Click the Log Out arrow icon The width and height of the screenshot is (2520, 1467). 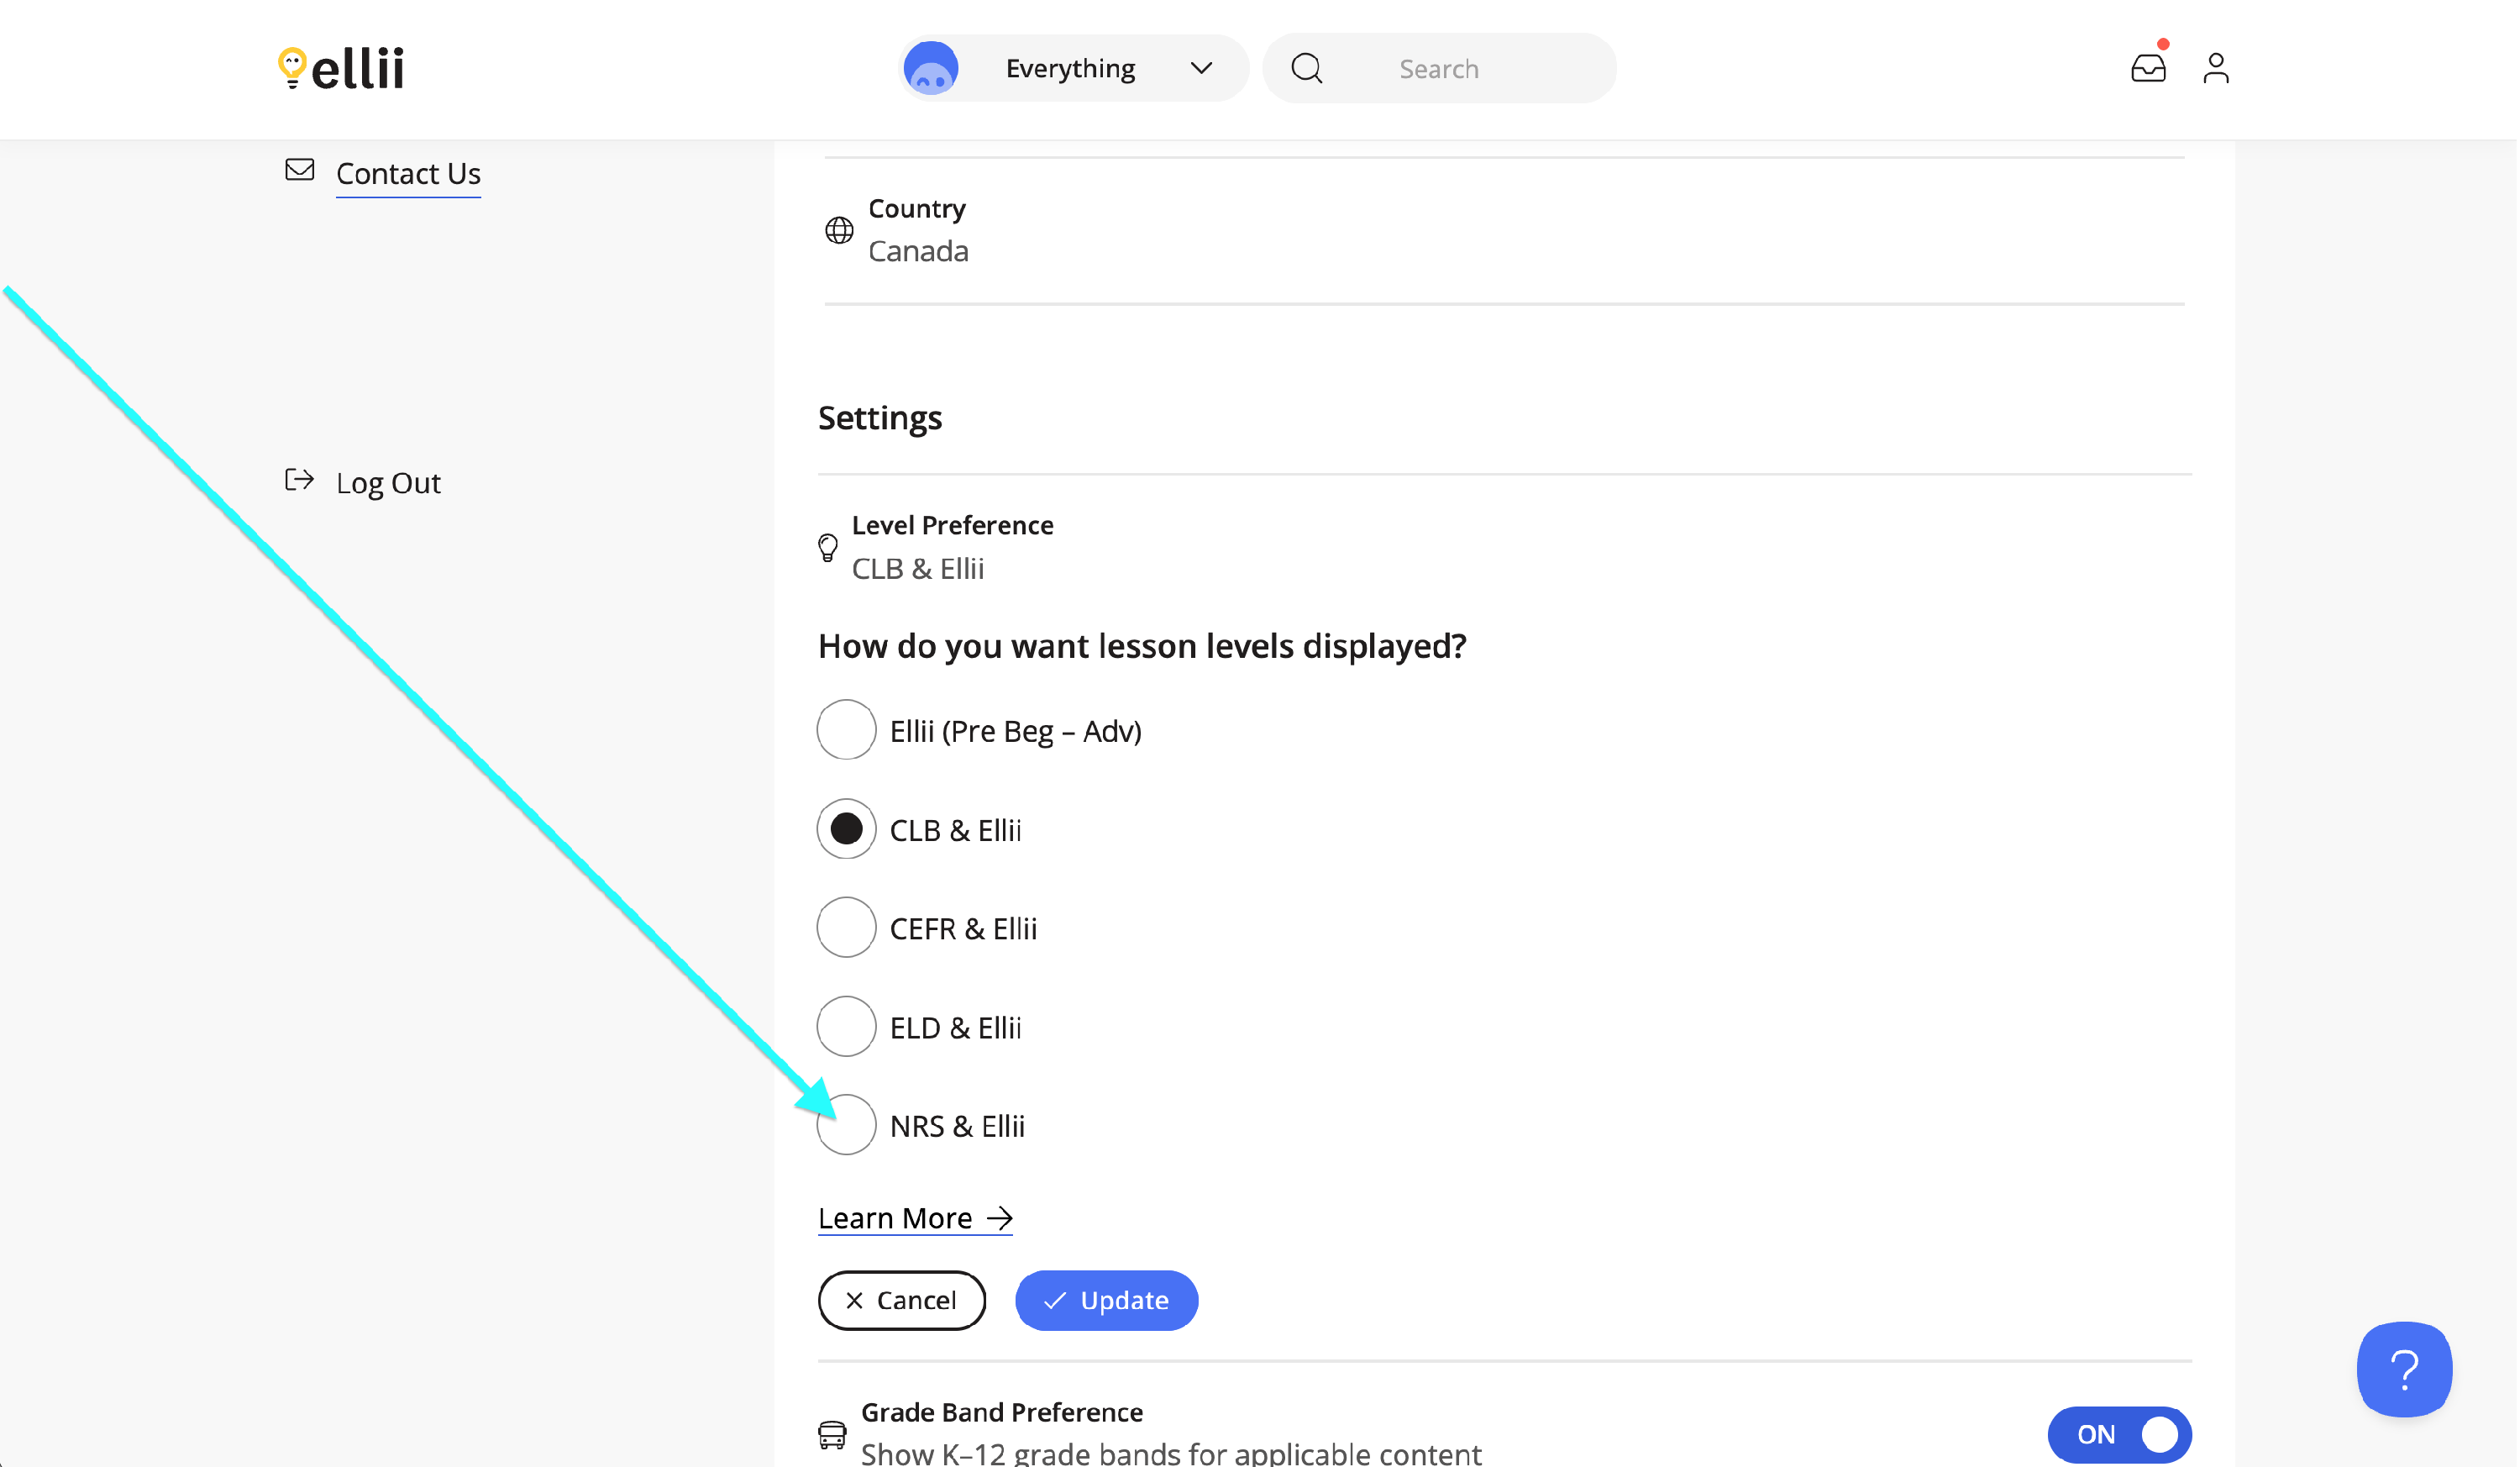point(300,481)
